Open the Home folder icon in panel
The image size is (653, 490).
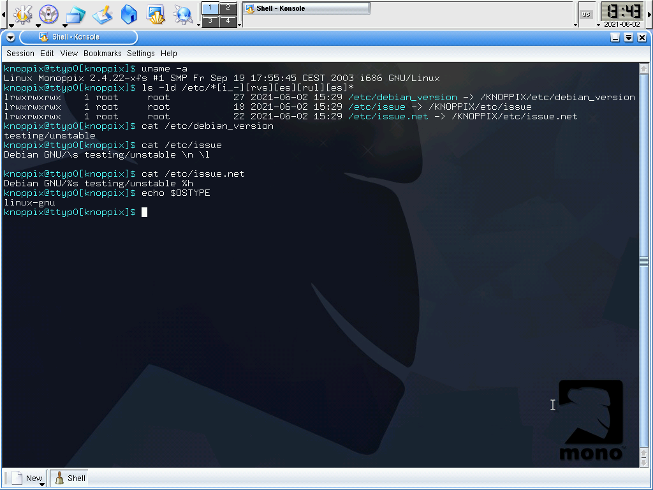129,14
